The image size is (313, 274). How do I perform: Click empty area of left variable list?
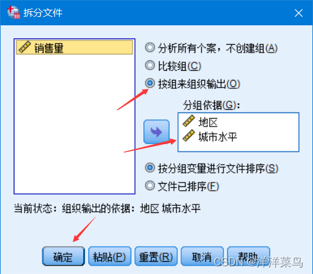point(75,123)
